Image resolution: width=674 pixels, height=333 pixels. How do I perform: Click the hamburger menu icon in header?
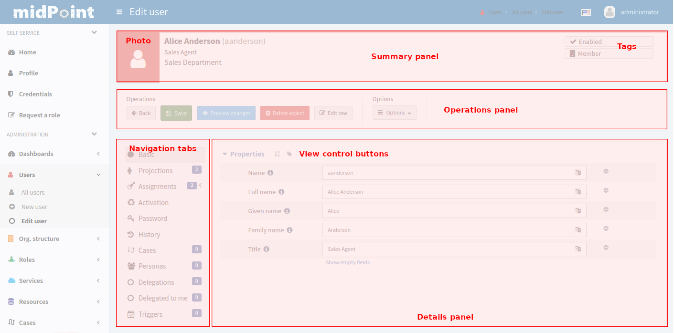click(119, 12)
